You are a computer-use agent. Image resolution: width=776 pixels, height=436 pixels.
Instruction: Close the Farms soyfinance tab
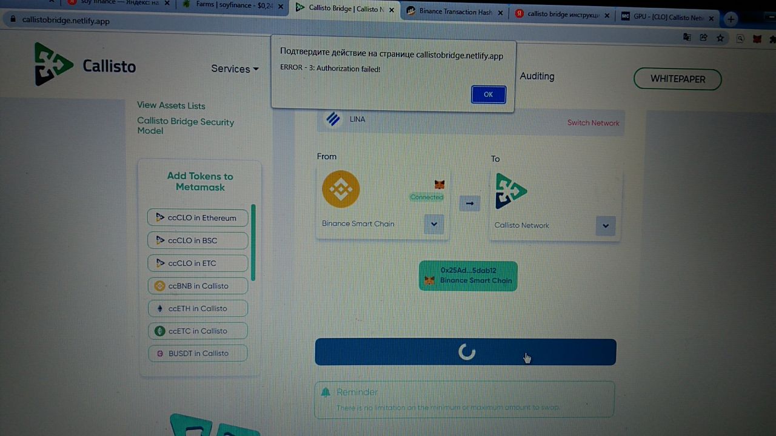pyautogui.click(x=282, y=5)
